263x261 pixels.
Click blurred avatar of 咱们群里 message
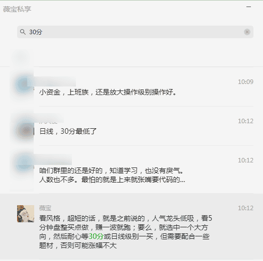click(24, 162)
